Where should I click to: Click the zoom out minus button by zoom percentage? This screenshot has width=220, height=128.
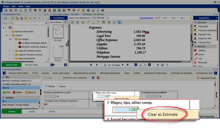pos(136,65)
